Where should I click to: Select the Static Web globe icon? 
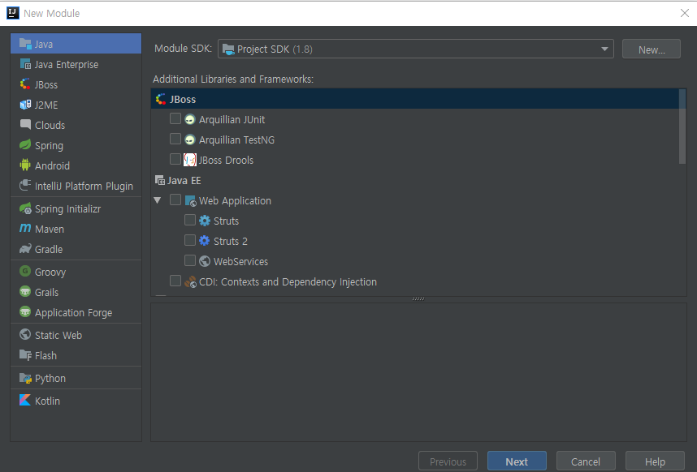(25, 334)
